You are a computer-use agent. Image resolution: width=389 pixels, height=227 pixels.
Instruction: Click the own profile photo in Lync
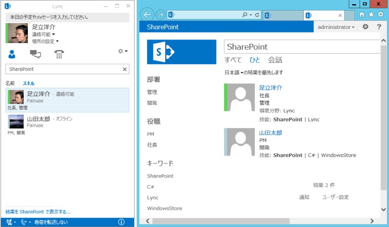point(18,33)
